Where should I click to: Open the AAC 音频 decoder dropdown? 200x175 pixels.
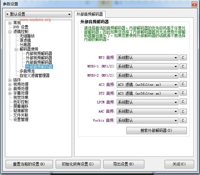tap(147, 111)
